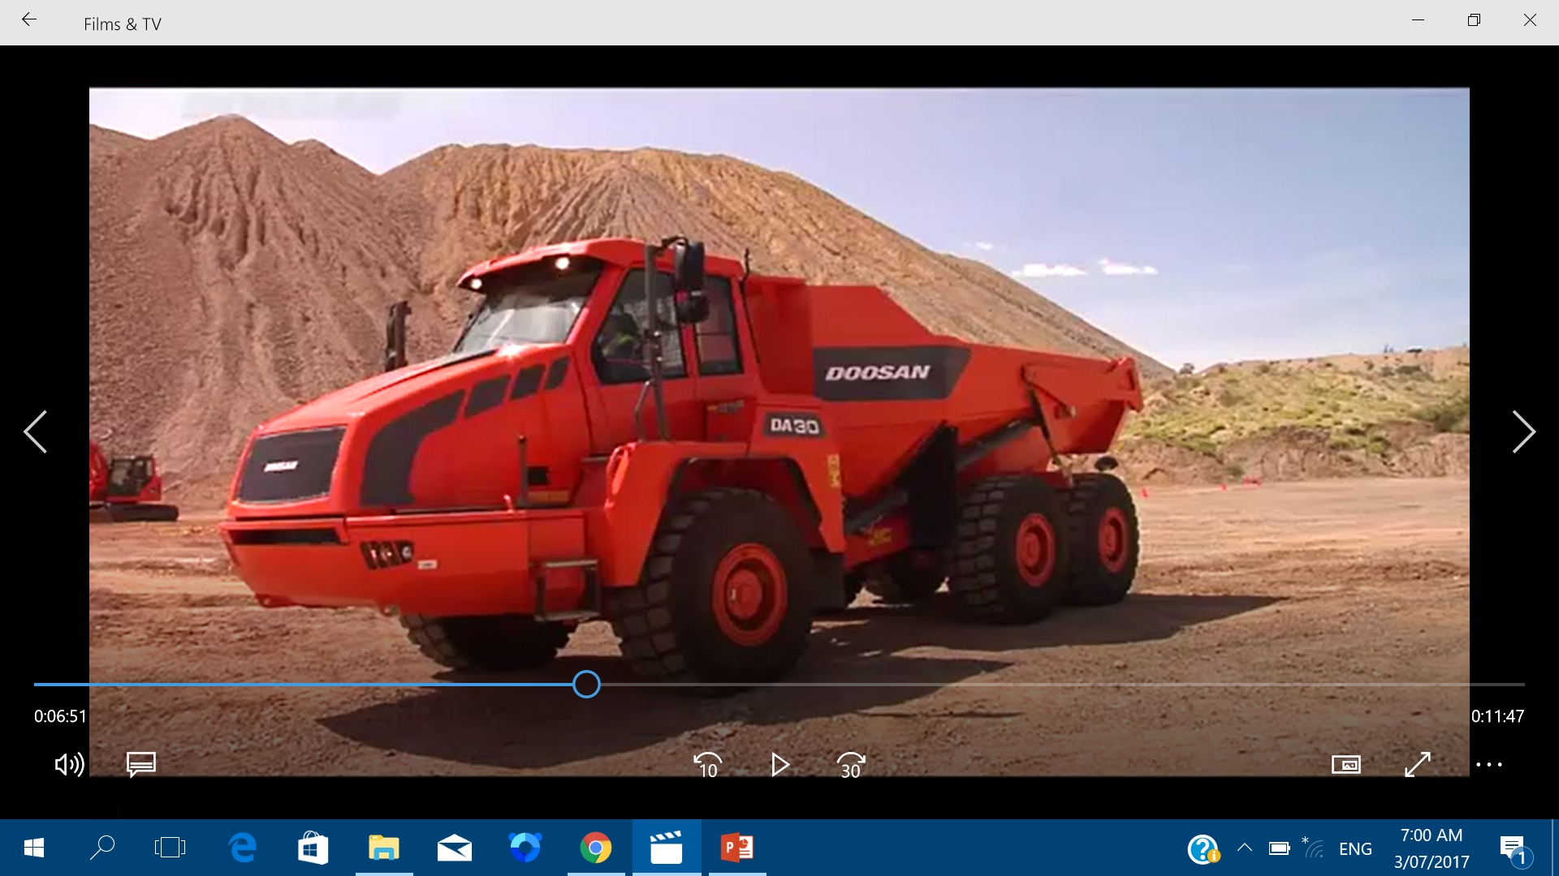Switch to mini view mode
The image size is (1559, 876).
point(1346,764)
